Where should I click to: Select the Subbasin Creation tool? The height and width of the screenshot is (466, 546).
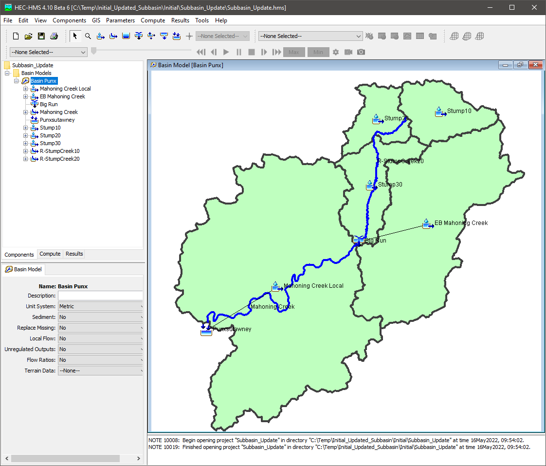101,36
